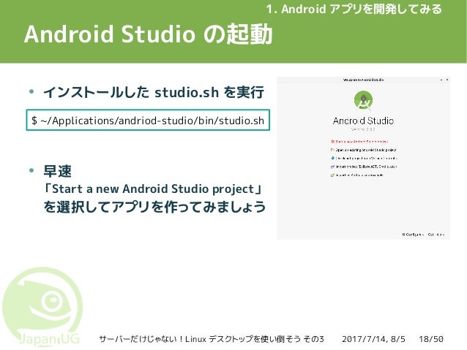Click the quoted text 'Start a new Android Studio project'
This screenshot has width=467, height=350.
click(153, 189)
